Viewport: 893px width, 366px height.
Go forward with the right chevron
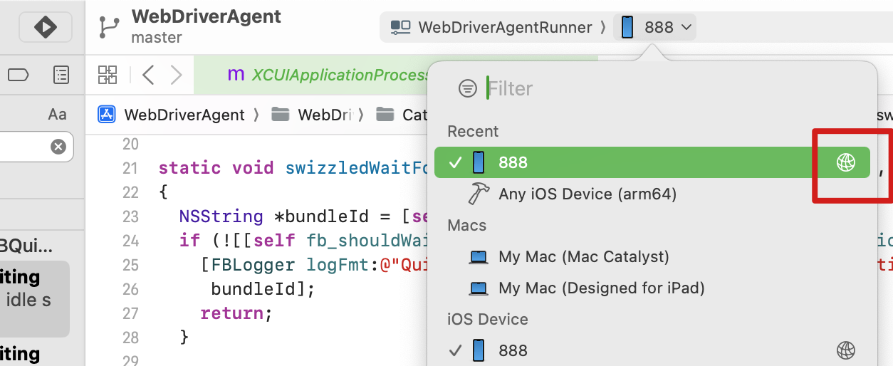(176, 75)
